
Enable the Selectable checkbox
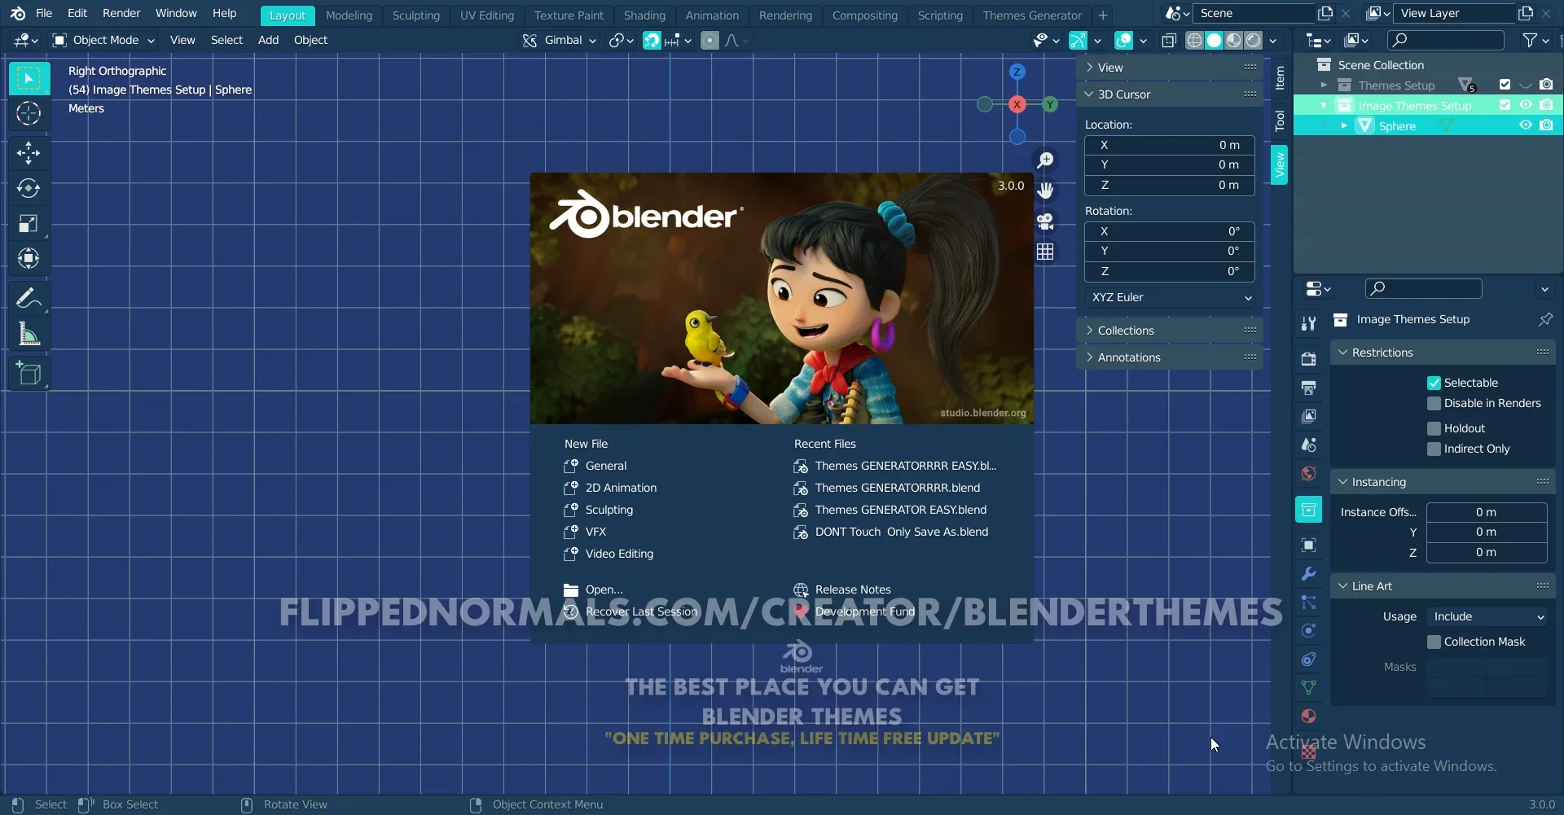point(1434,383)
